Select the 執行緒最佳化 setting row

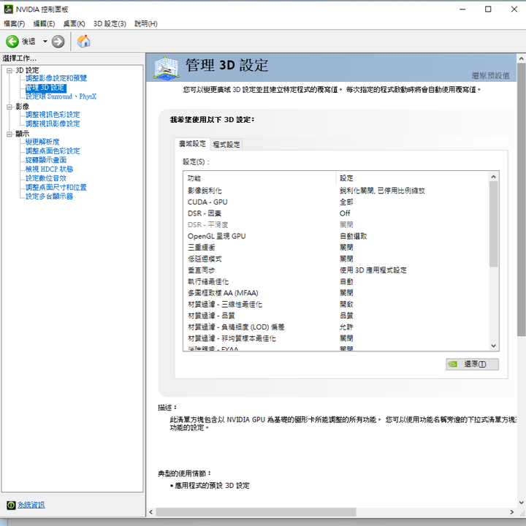[x=336, y=282]
